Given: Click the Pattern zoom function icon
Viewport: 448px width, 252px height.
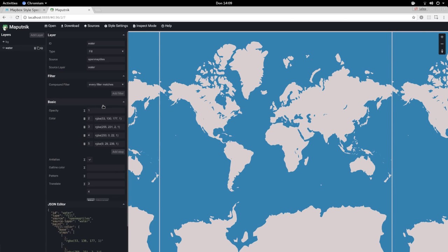Looking at the screenshot, I should point(84,176).
